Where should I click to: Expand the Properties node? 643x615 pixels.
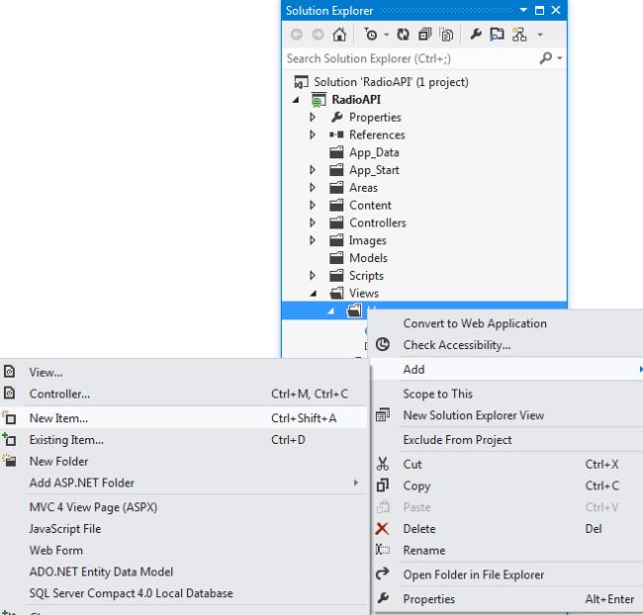coord(313,118)
